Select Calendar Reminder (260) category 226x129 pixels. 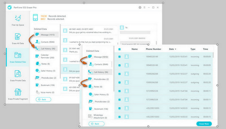coord(45,56)
